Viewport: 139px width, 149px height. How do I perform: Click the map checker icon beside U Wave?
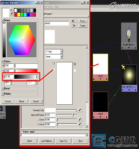(x=80, y=119)
